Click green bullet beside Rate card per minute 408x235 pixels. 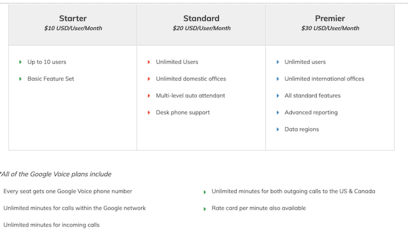(205, 209)
